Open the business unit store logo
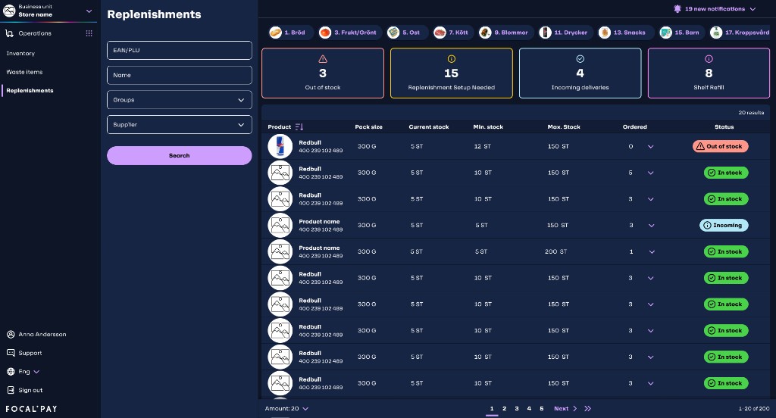Image resolution: width=776 pixels, height=418 pixels. pos(9,11)
